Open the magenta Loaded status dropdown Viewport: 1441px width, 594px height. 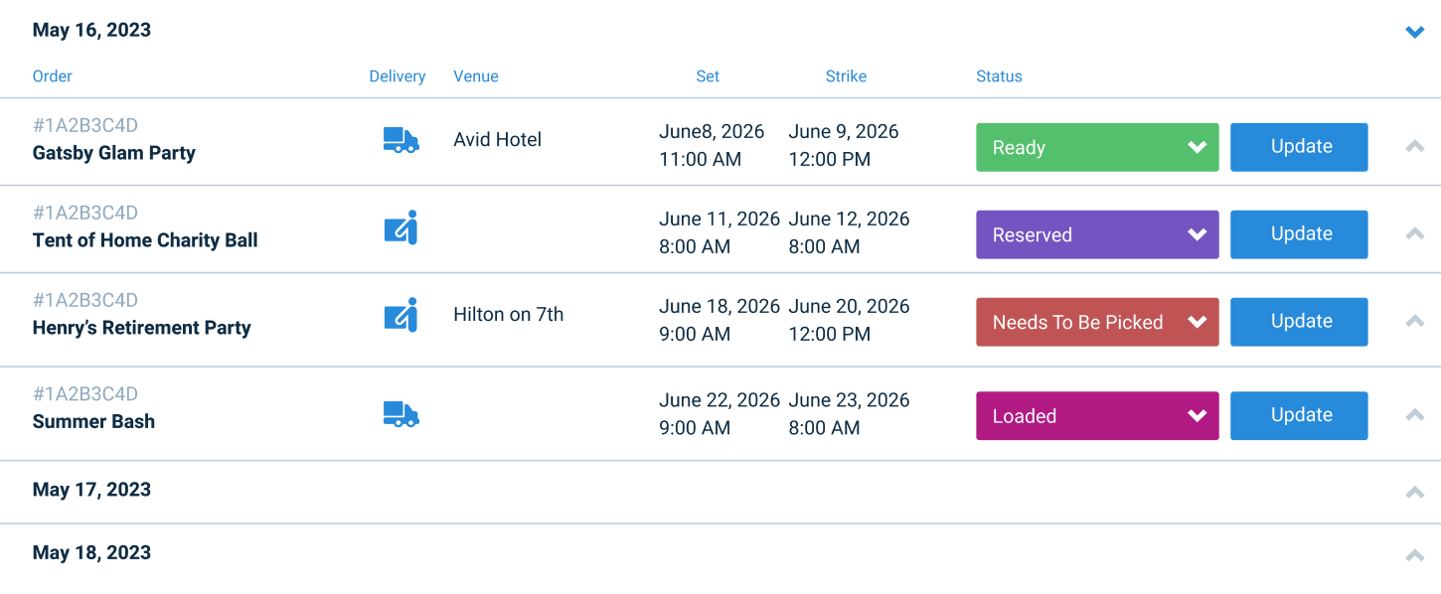pyautogui.click(x=1097, y=415)
